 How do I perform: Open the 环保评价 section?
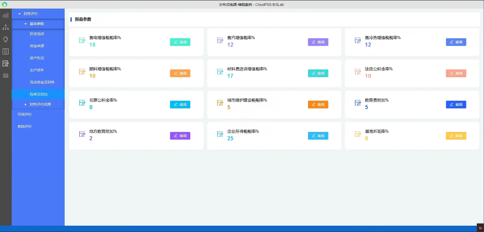point(38,114)
